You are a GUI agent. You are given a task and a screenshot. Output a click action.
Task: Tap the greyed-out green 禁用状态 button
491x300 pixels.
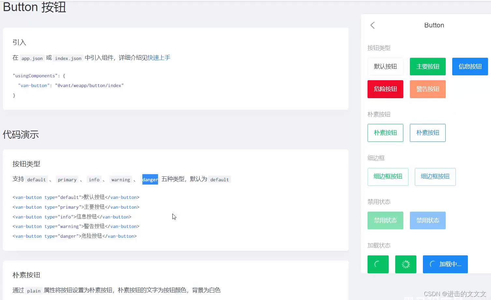[385, 220]
